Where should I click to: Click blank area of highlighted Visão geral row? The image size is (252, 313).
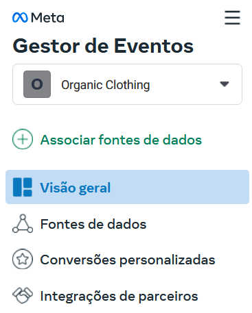click(180, 187)
